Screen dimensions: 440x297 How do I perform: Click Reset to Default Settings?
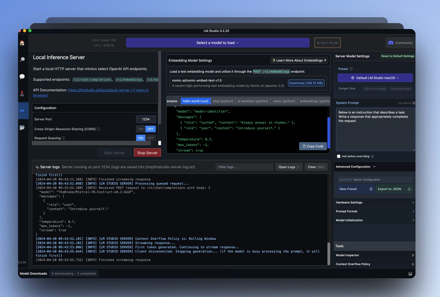tap(397, 56)
